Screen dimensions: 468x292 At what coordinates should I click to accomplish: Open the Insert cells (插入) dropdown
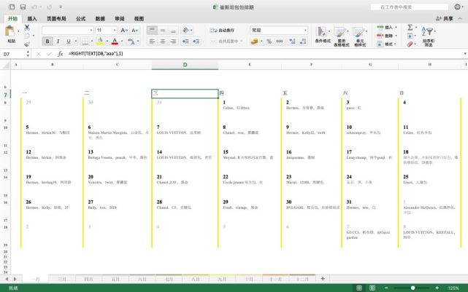(x=387, y=28)
